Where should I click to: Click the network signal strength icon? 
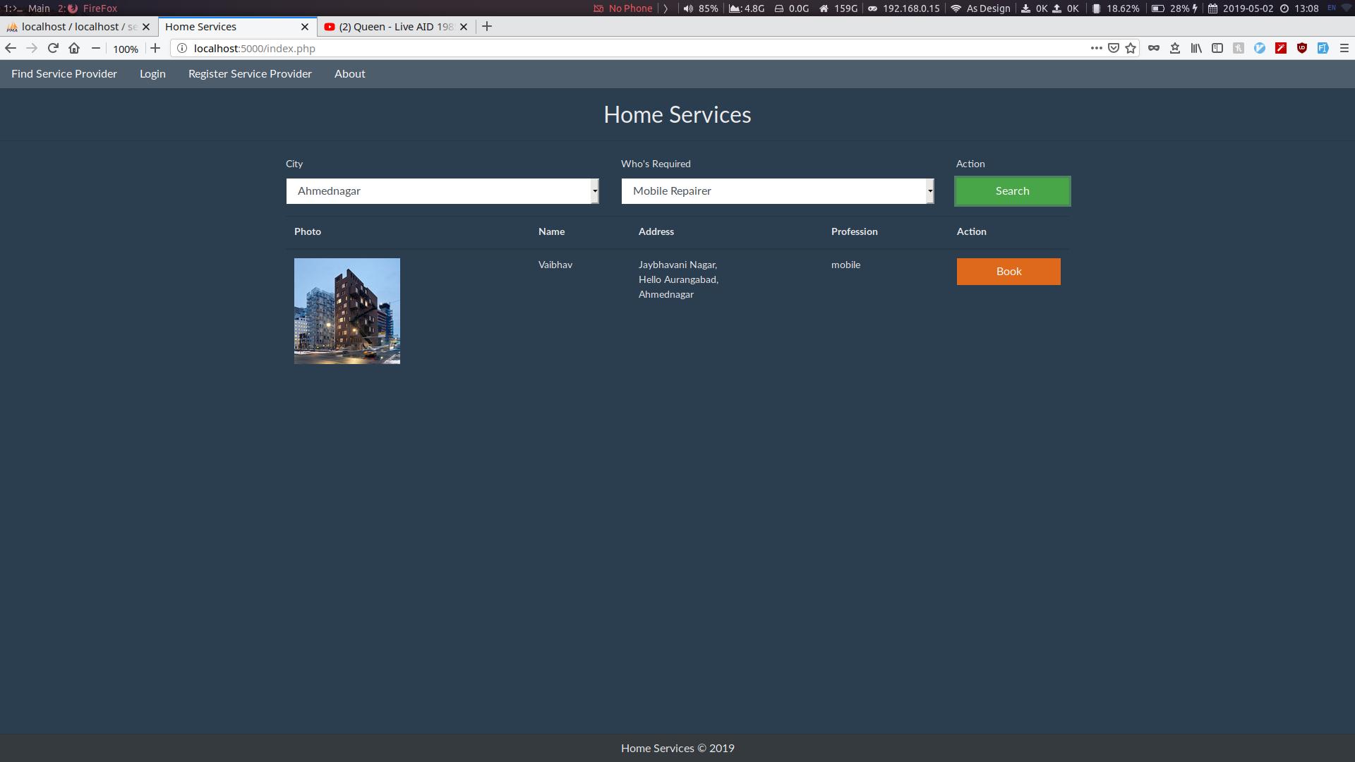956,8
